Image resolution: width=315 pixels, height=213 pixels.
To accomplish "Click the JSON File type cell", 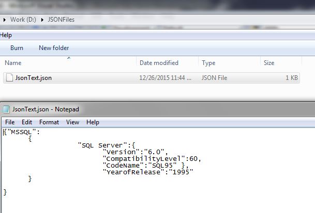I will click(x=214, y=78).
